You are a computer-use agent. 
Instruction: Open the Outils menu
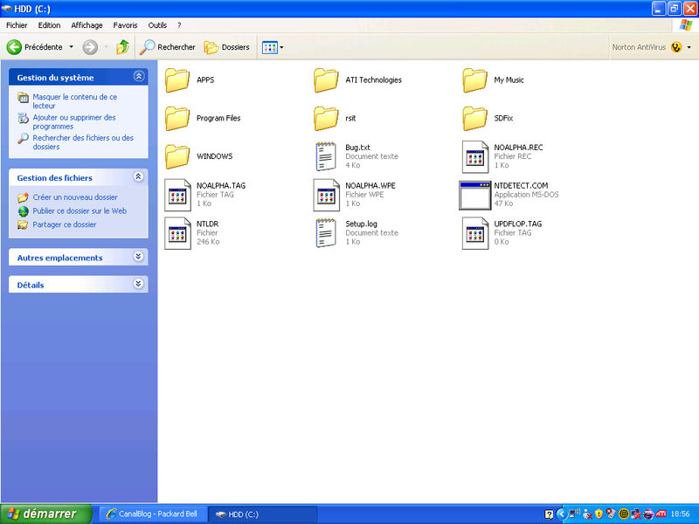pos(157,25)
